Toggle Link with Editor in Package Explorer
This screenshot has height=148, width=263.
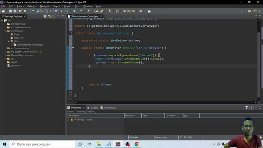49,16
